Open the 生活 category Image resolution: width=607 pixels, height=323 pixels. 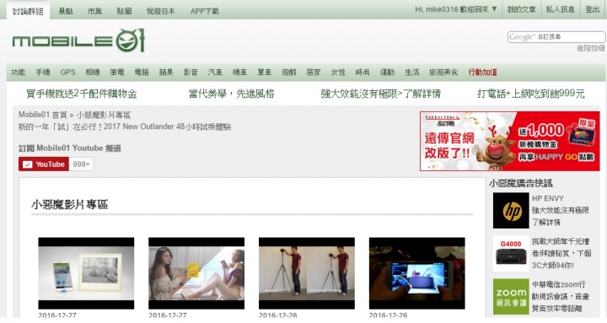(x=412, y=72)
